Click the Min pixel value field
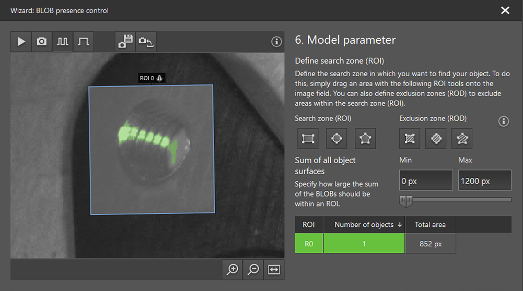The width and height of the screenshot is (523, 291). tap(426, 181)
